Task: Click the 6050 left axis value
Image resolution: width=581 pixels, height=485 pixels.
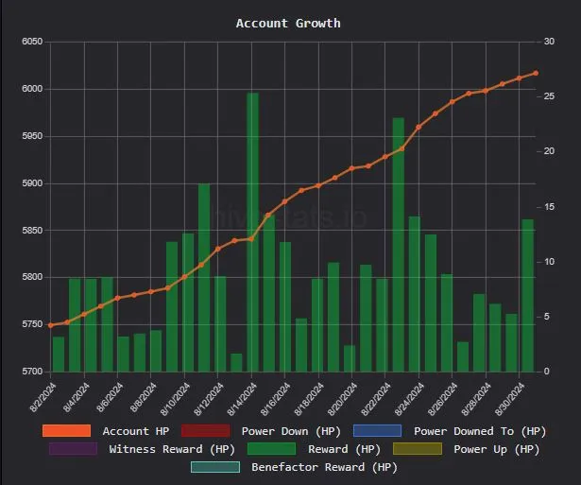Action: [32, 42]
